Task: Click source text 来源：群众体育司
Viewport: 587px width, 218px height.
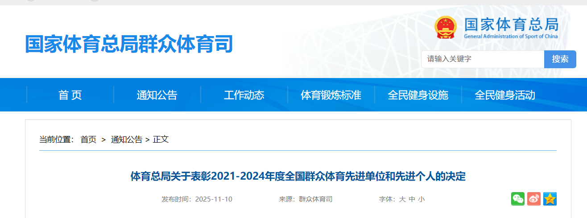Action: 306,199
